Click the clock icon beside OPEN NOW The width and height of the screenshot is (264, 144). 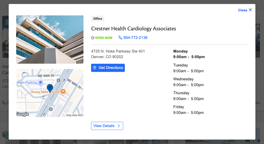[93, 38]
